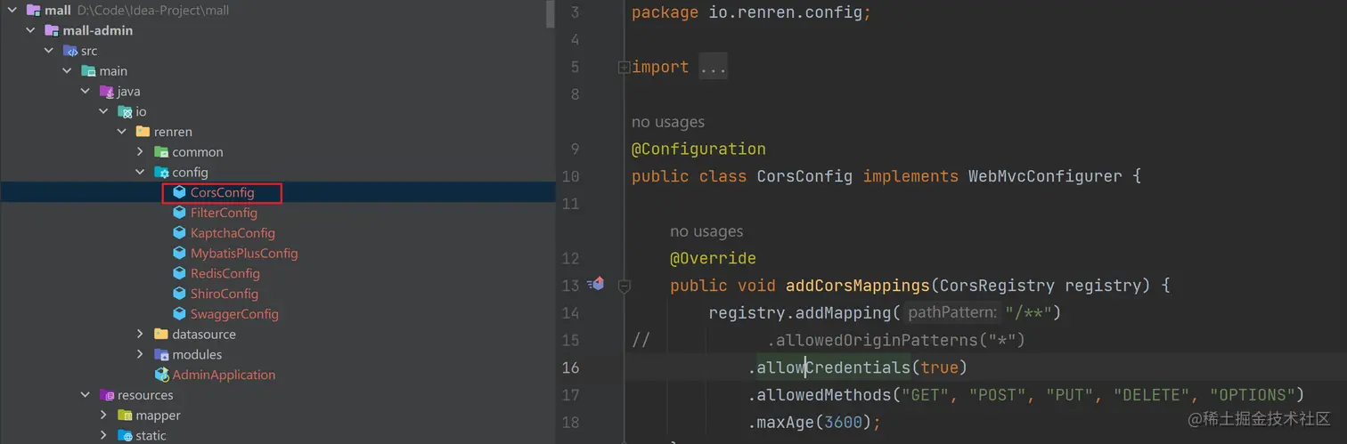Click the WebMvcConfigurer interface name
Screen dimensions: 1347x444
[x=1045, y=176]
